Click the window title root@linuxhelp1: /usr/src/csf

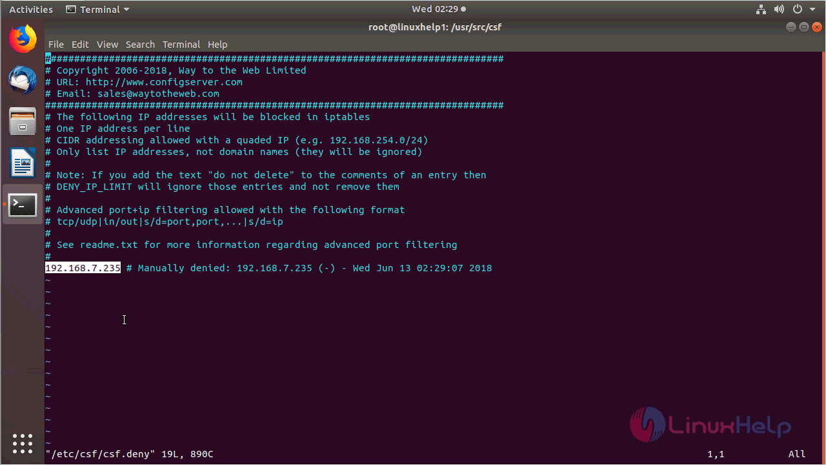pos(435,27)
